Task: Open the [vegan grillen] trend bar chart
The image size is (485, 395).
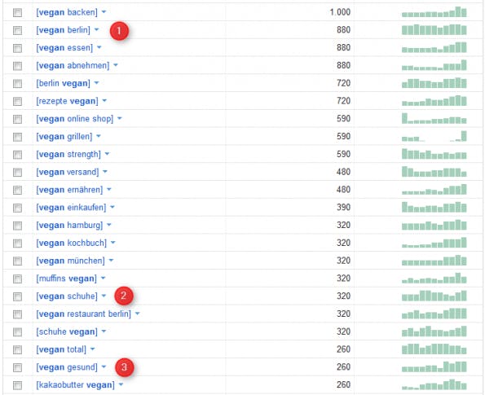Action: 434,136
